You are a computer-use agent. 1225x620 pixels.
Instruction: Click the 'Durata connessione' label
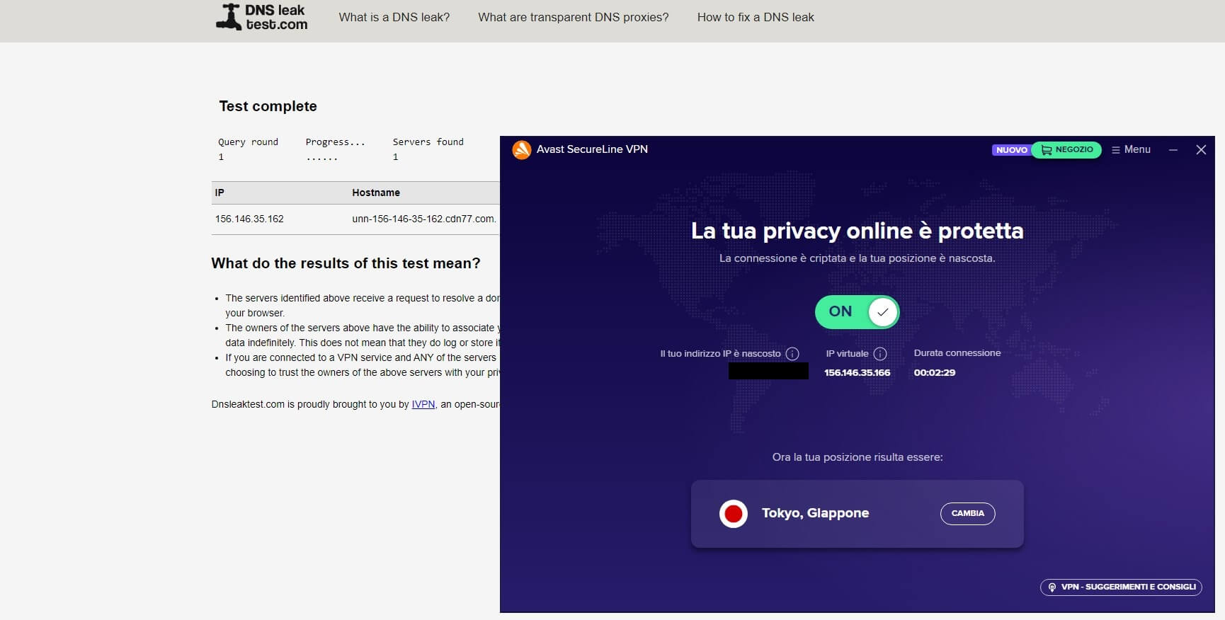tap(957, 352)
